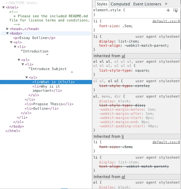The width and height of the screenshot is (181, 189).
Task: Collapse the li containing Introduction
Action: [x=15, y=47]
